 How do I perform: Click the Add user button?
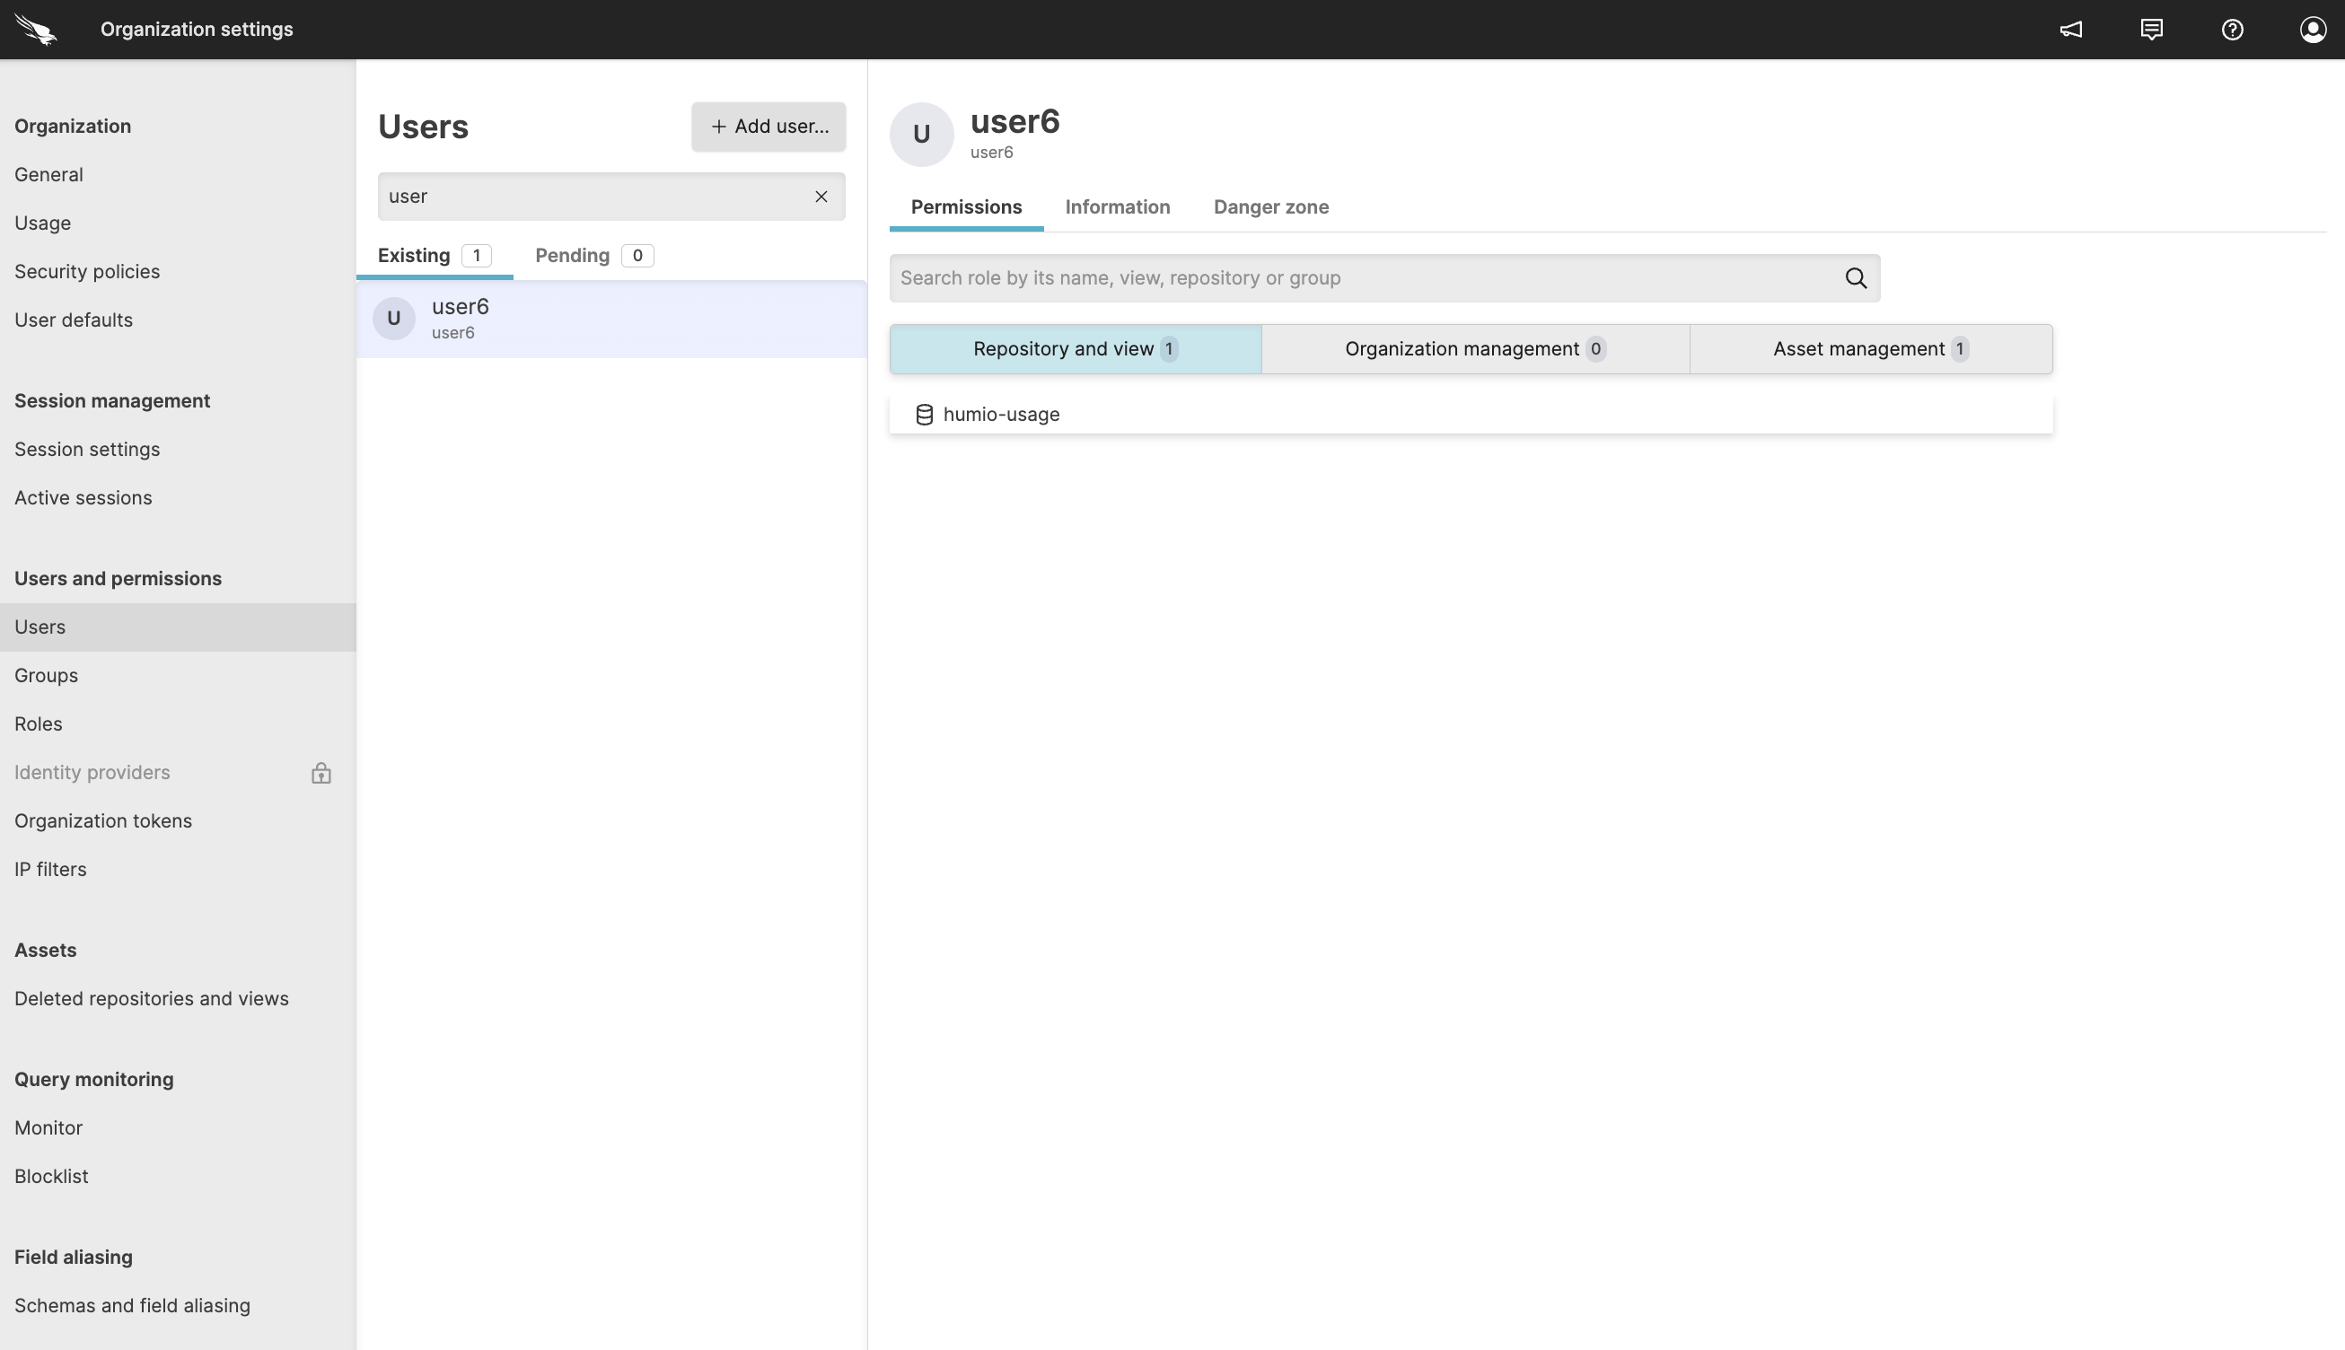click(768, 127)
